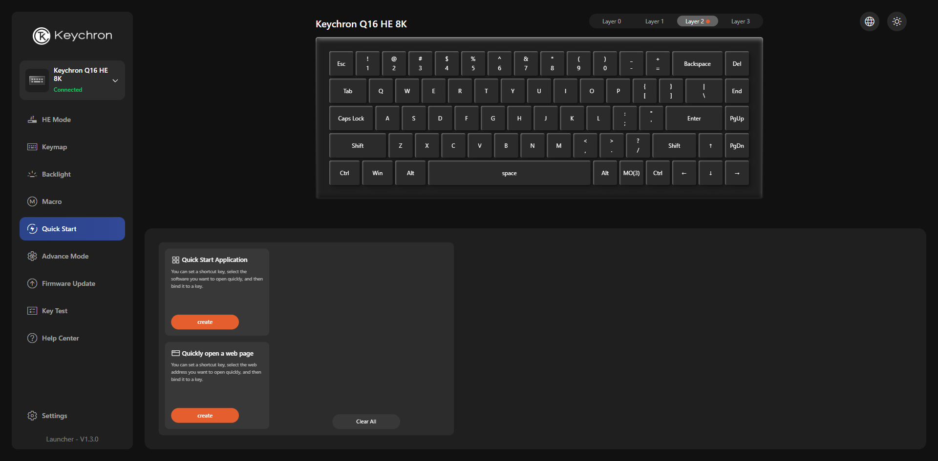The width and height of the screenshot is (938, 461).
Task: Click the Caps Lock key on layout
Action: pos(351,119)
